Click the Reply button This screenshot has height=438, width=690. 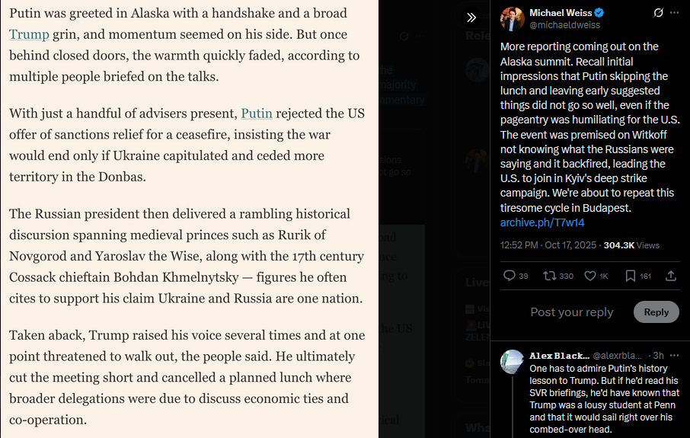pyautogui.click(x=656, y=312)
